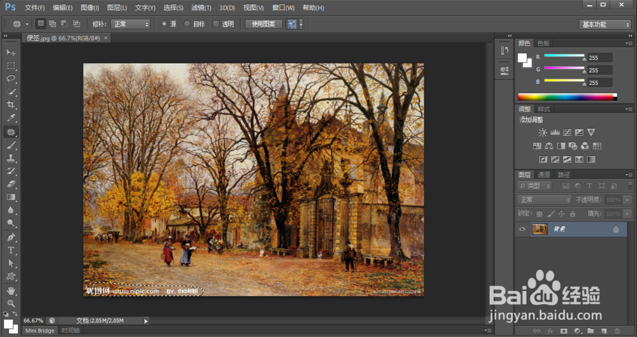The width and height of the screenshot is (637, 337).
Task: Select the Horizontal Type tool
Action: coord(11,250)
